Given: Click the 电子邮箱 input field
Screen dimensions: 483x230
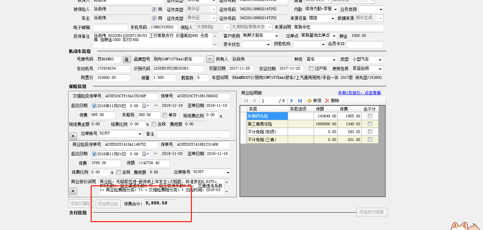Looking at the screenshot, I should [x=110, y=27].
